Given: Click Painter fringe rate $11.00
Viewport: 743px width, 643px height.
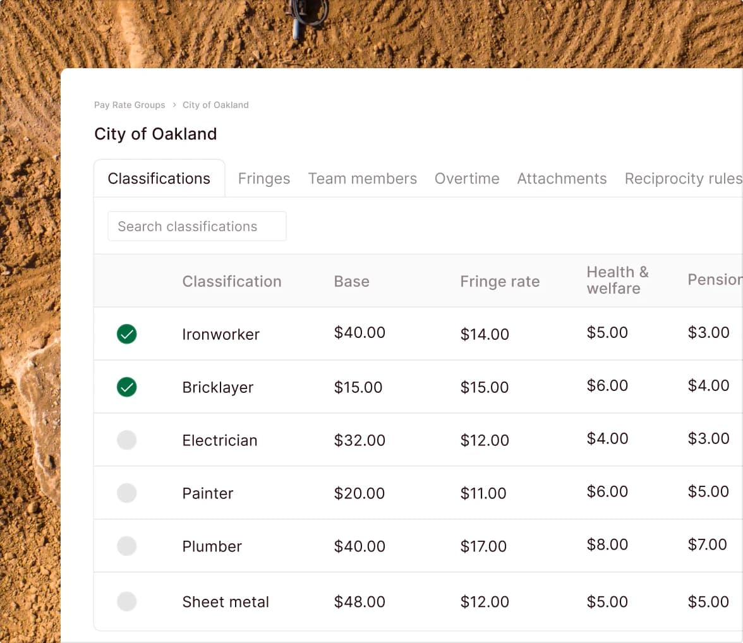Looking at the screenshot, I should pyautogui.click(x=483, y=494).
